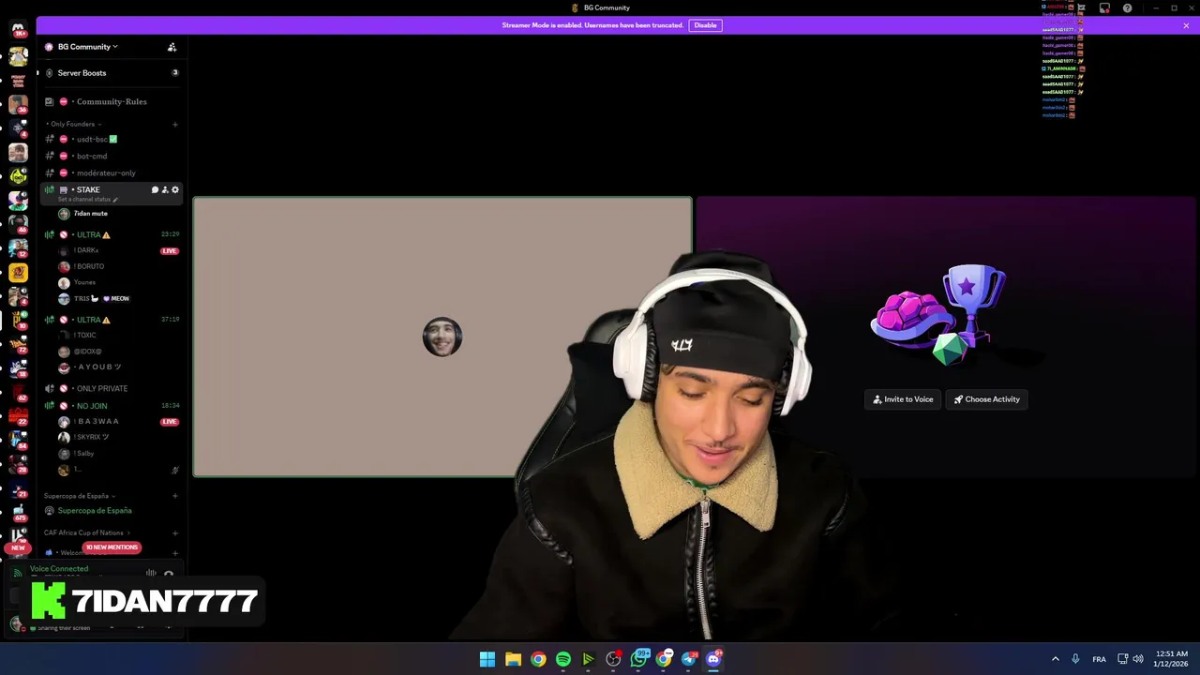Screen dimensions: 1200x675
Task: Invite icon on STAKE voice channel
Action: coord(165,189)
